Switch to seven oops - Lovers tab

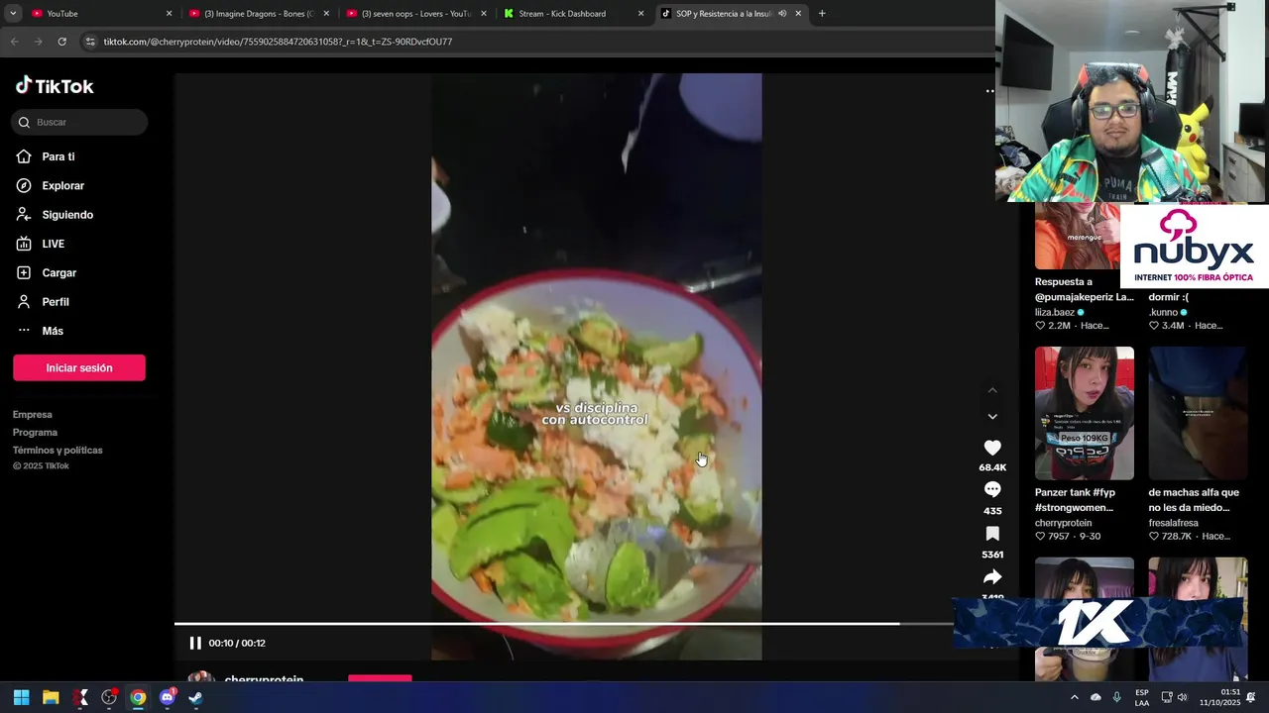point(414,14)
